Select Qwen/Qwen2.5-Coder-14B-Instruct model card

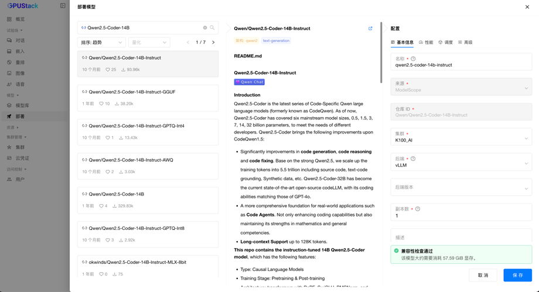coord(148,64)
